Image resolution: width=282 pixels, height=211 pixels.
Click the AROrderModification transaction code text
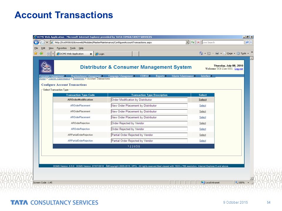80,100
